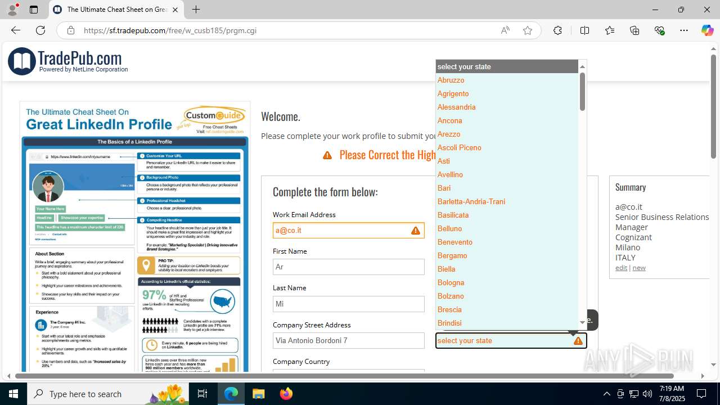
Task: Pick Bergamo option
Action: click(507, 255)
